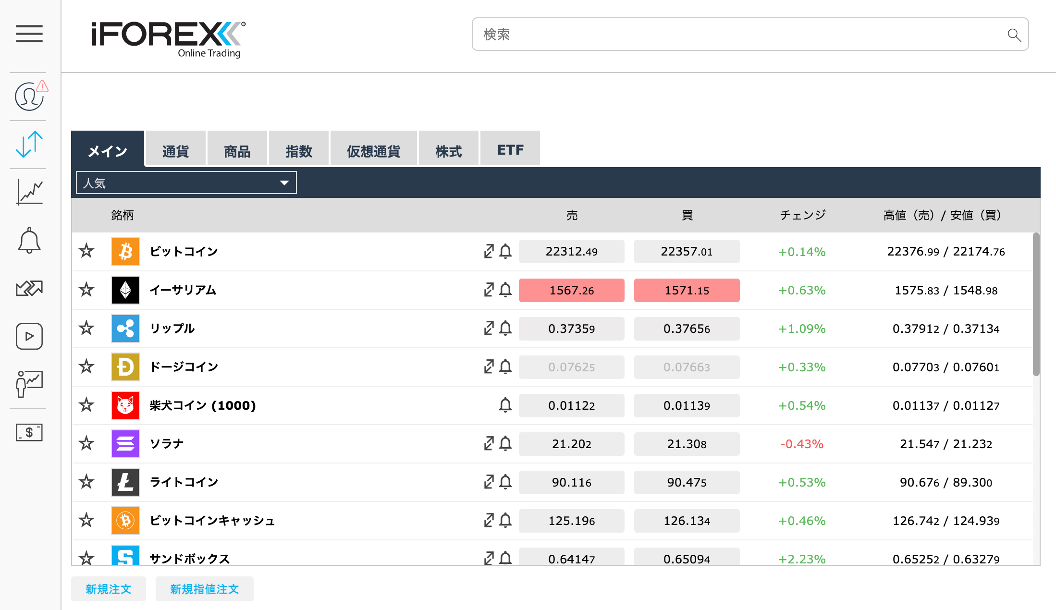Open the account profile with alert notice
Screen dimensions: 1056x610
(29, 96)
